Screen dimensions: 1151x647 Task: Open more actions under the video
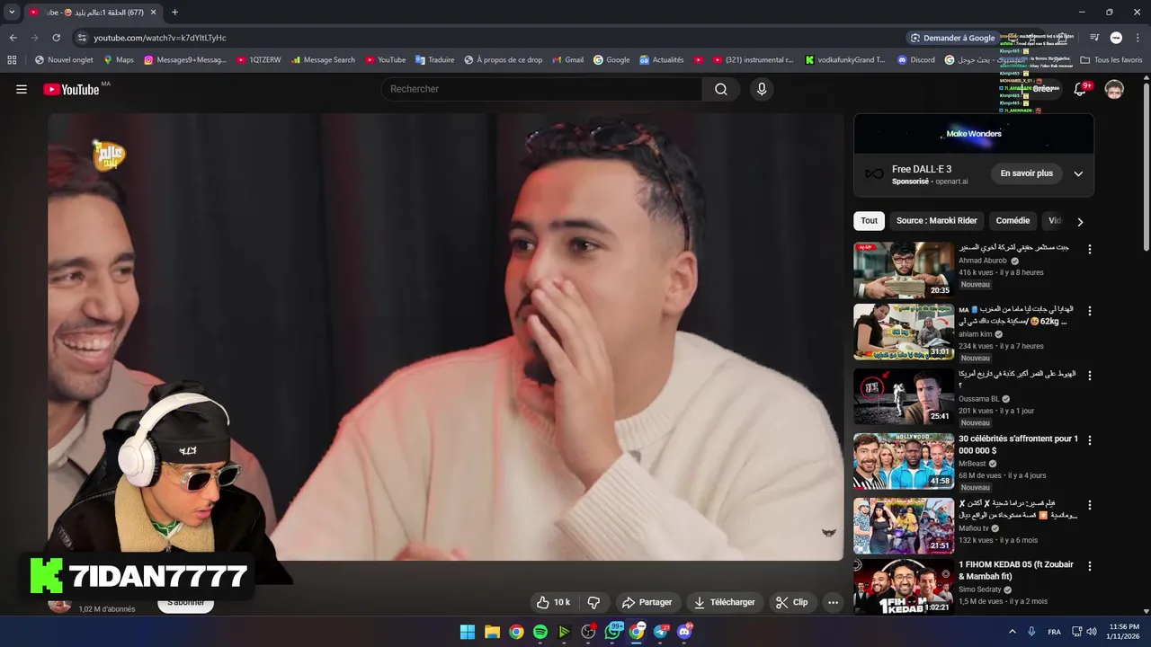coord(833,602)
